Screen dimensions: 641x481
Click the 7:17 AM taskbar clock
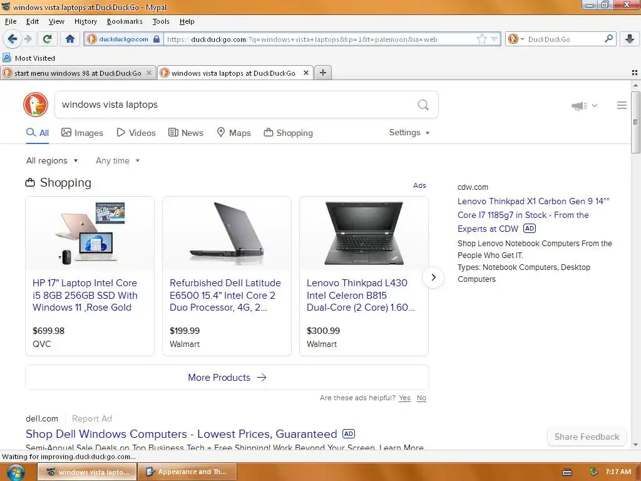(x=618, y=472)
